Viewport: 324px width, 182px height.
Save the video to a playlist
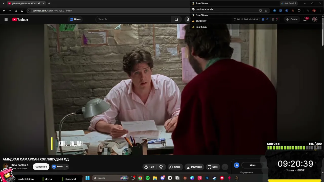(x=213, y=167)
